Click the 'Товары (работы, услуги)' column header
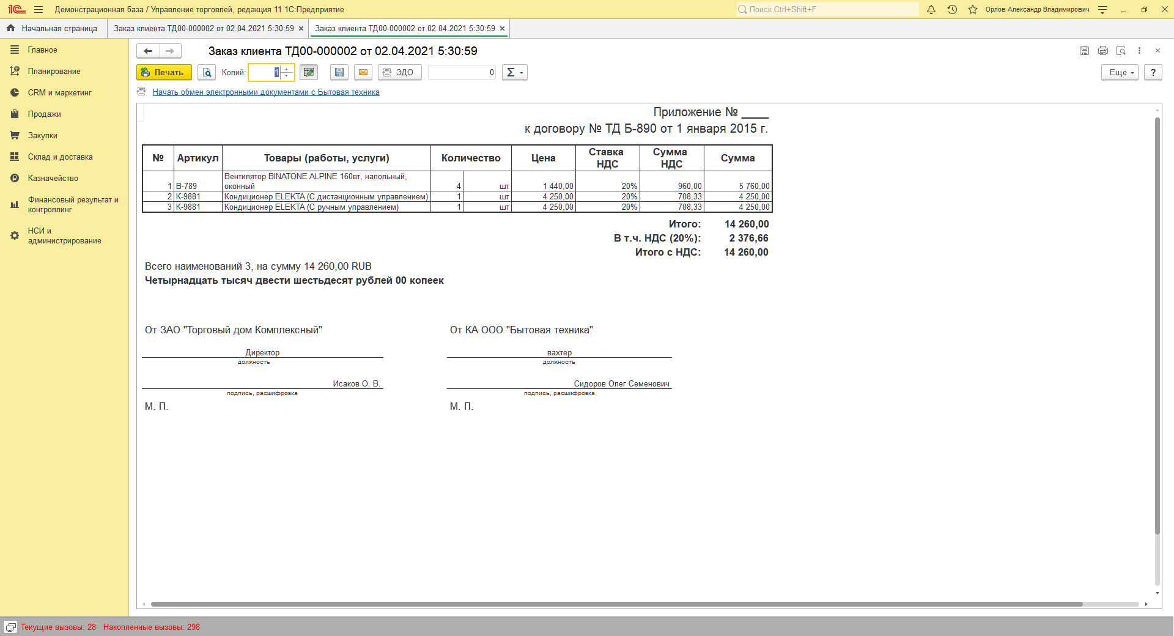The image size is (1174, 636). (x=327, y=158)
